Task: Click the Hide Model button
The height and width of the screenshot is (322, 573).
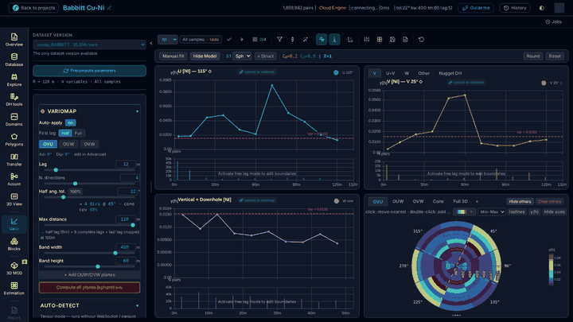Action: click(x=205, y=56)
